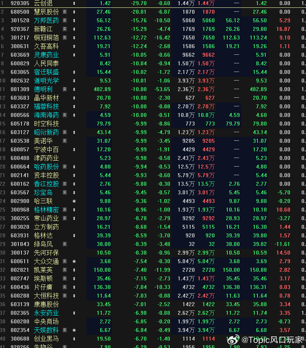Click stock code 603127
Image resolution: width=306 pixels, height=348 pixels.
20,133
